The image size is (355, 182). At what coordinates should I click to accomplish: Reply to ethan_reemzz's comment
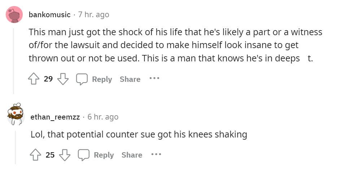[x=104, y=155]
